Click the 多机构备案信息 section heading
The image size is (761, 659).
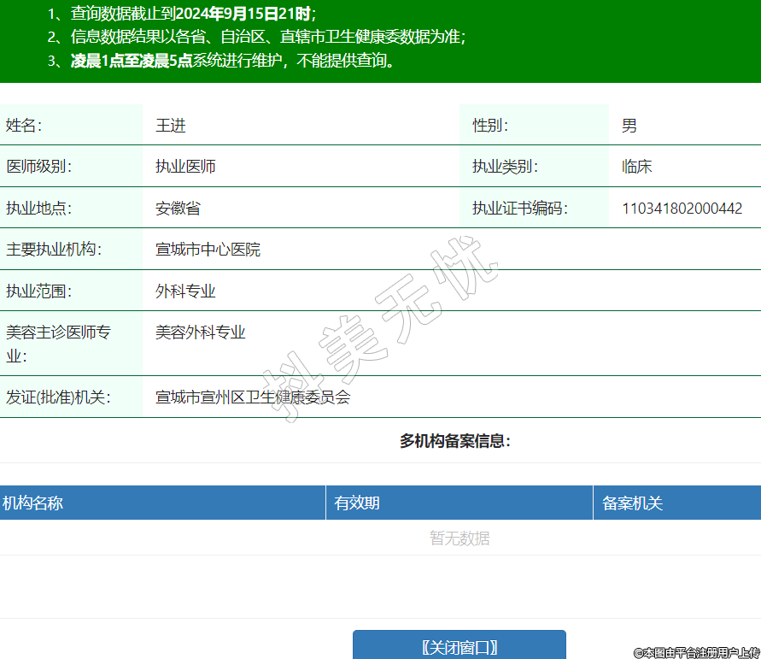(x=455, y=441)
